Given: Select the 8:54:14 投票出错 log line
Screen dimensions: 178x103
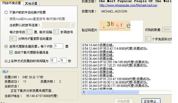Looking at the screenshot, I should [x=98, y=45].
